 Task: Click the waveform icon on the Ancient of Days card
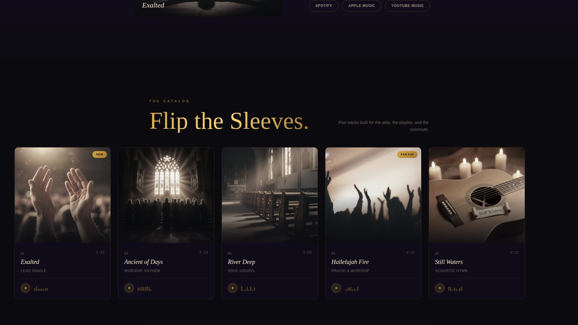[144, 288]
